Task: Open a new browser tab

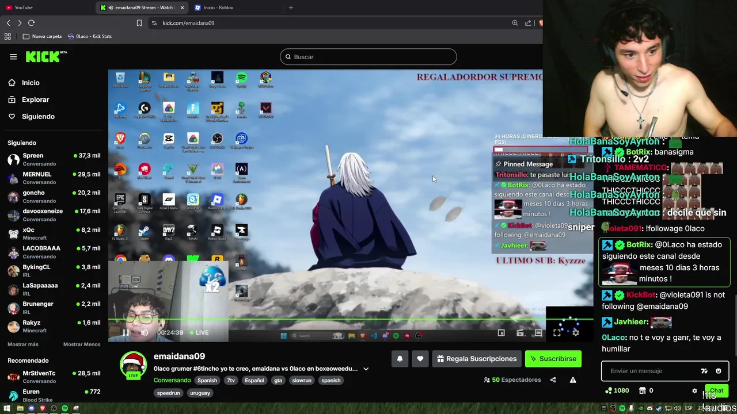Action: (291, 7)
